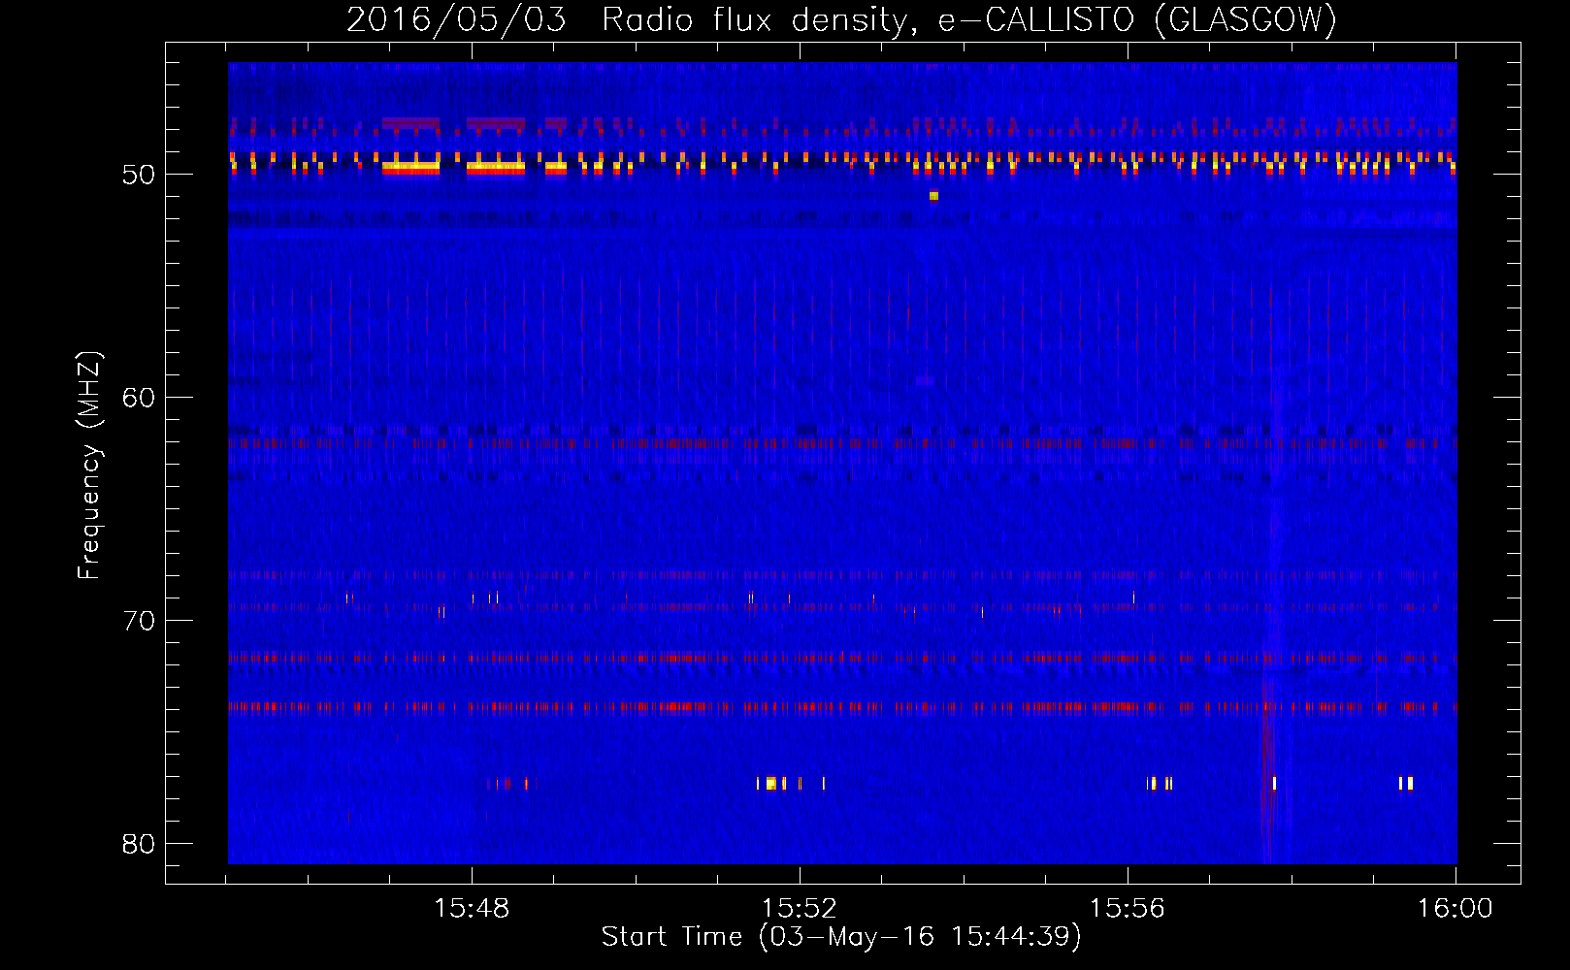
Task: Click the isolated yellow dot near 51 MHz
Action: pos(933,196)
